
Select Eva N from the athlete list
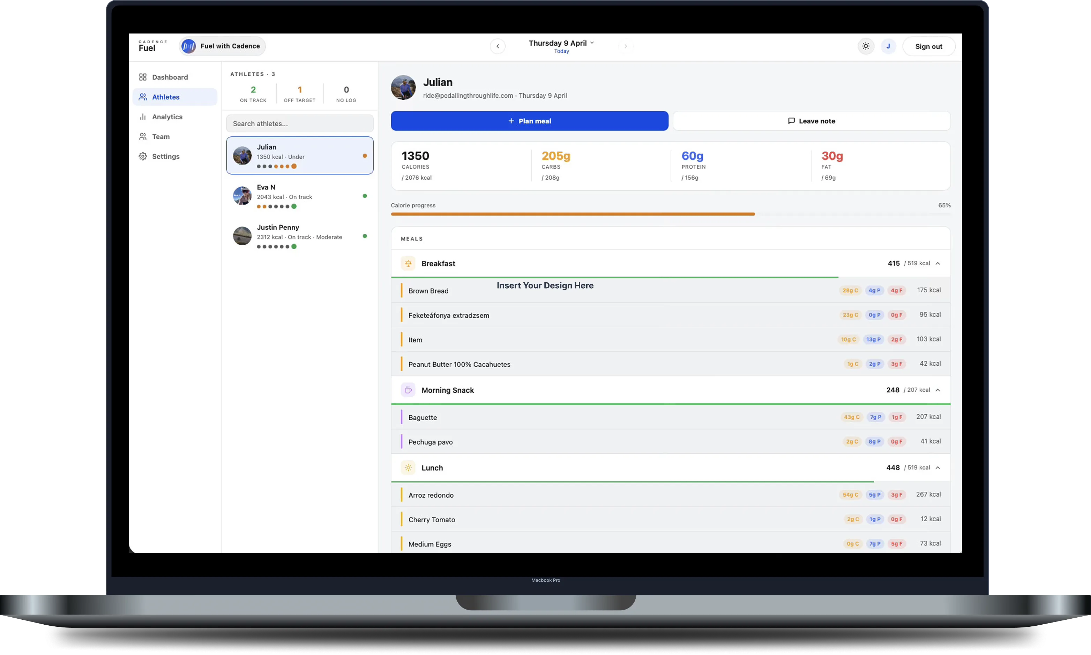(300, 195)
